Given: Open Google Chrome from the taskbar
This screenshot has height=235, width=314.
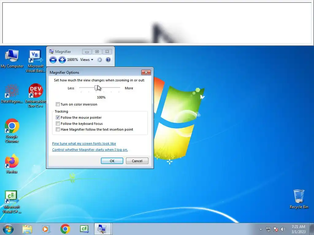Looking at the screenshot, I should click(x=65, y=229).
